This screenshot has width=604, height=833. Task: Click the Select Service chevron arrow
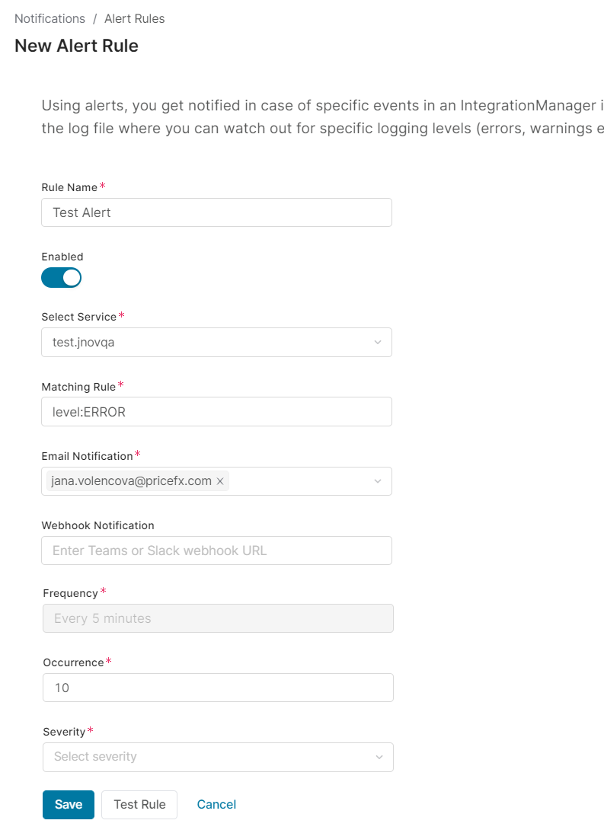pyautogui.click(x=377, y=343)
